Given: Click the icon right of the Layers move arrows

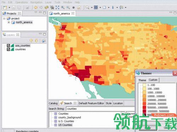Looking at the screenshot, I should coord(44,41).
